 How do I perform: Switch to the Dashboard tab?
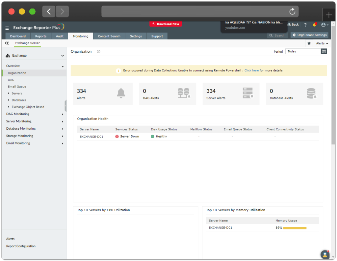click(18, 36)
